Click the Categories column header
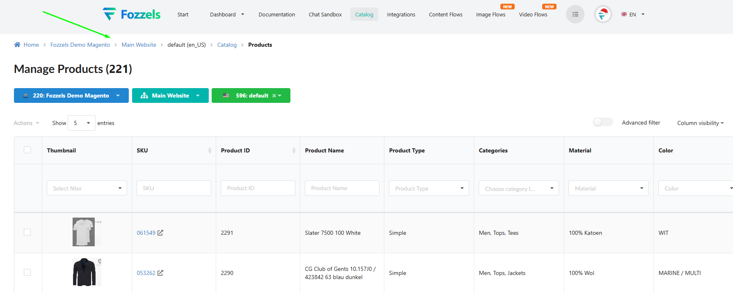 tap(493, 150)
